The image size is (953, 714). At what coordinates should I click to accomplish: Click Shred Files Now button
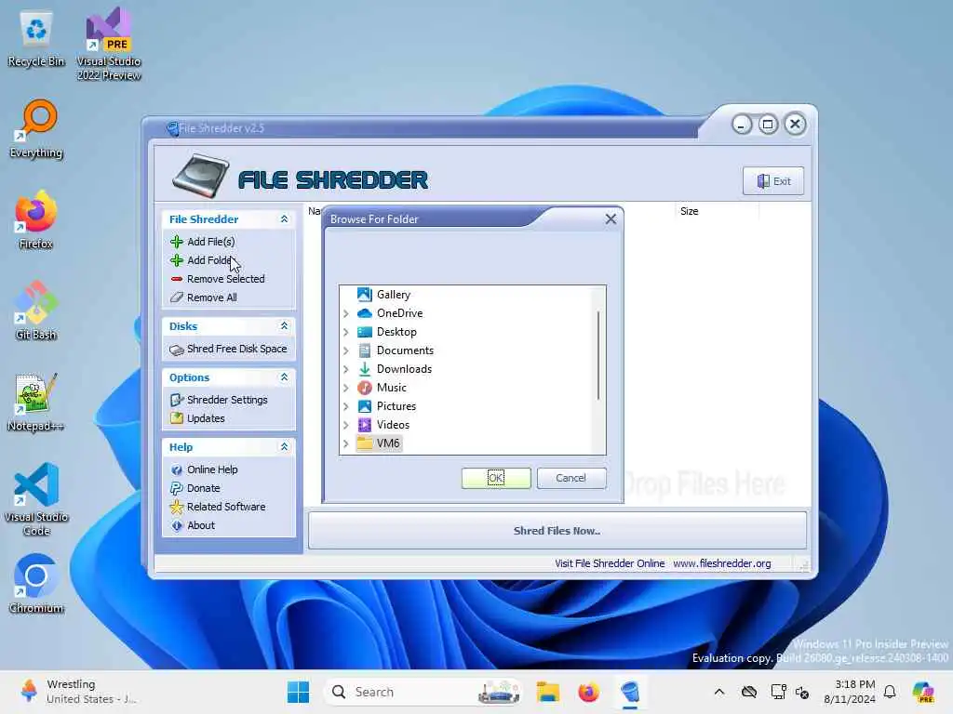coord(557,531)
